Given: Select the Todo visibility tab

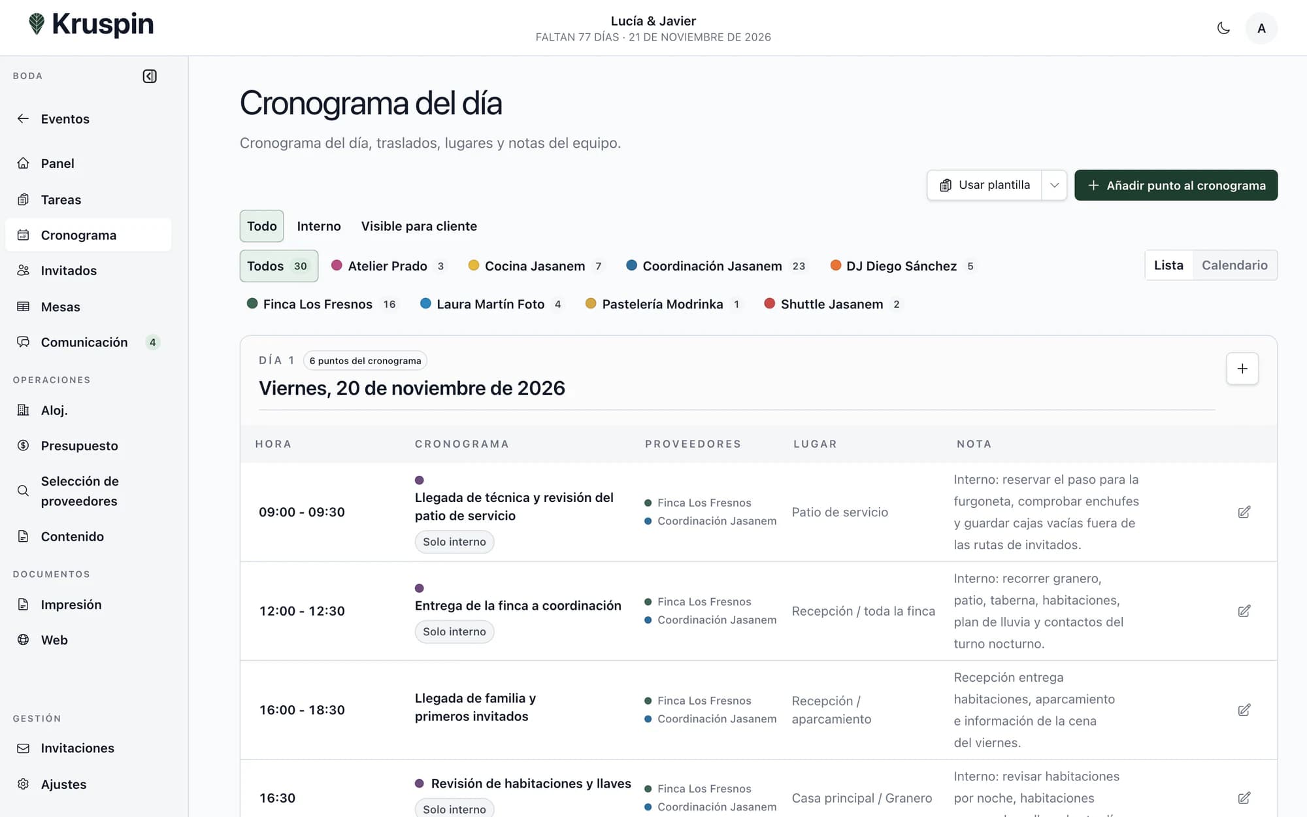Looking at the screenshot, I should pyautogui.click(x=261, y=226).
